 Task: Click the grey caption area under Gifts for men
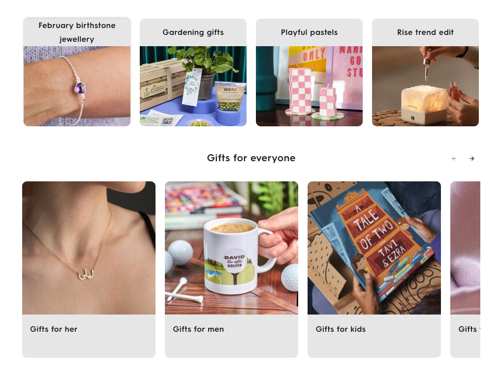[x=231, y=336]
